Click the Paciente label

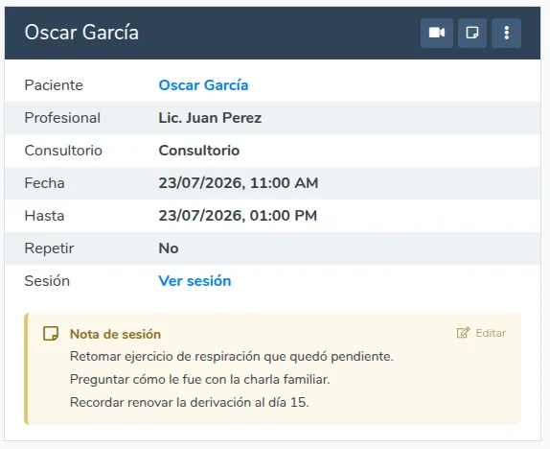pos(54,85)
